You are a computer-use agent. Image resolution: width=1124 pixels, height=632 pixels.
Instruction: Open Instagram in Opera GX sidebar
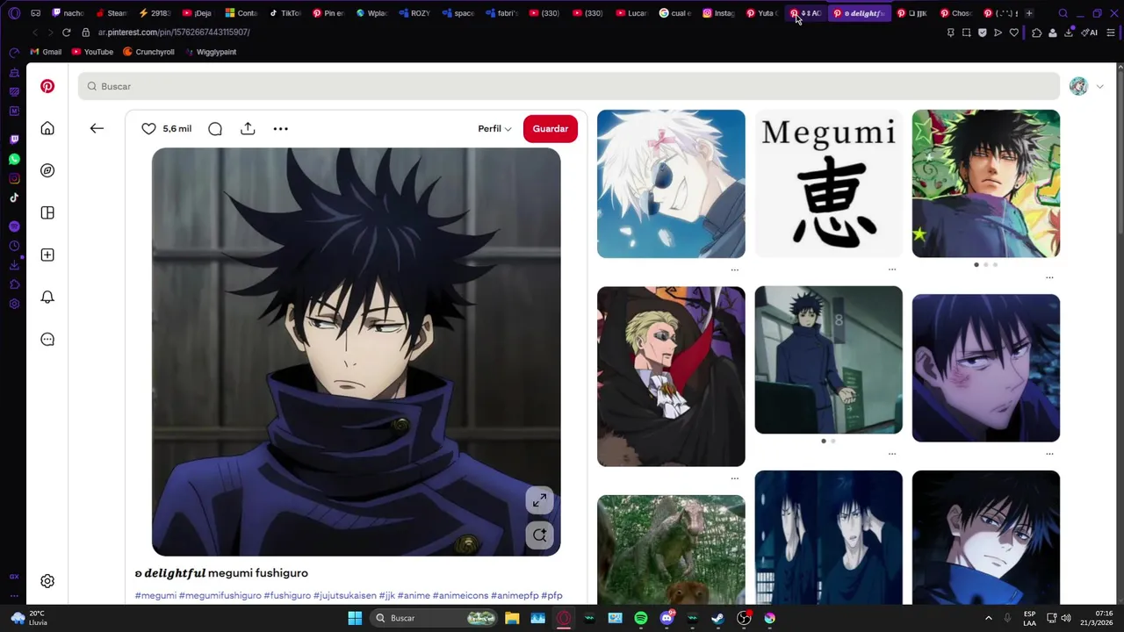[x=14, y=178]
